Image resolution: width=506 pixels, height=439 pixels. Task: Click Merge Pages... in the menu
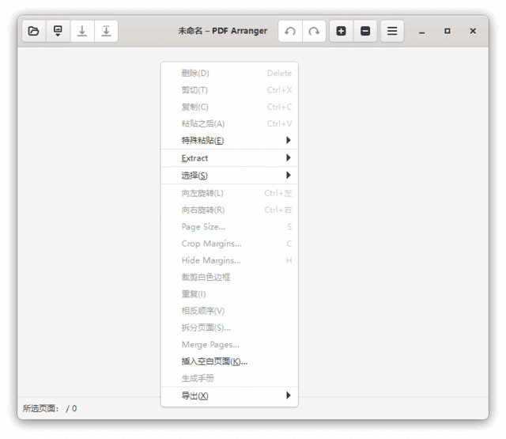[x=210, y=345]
